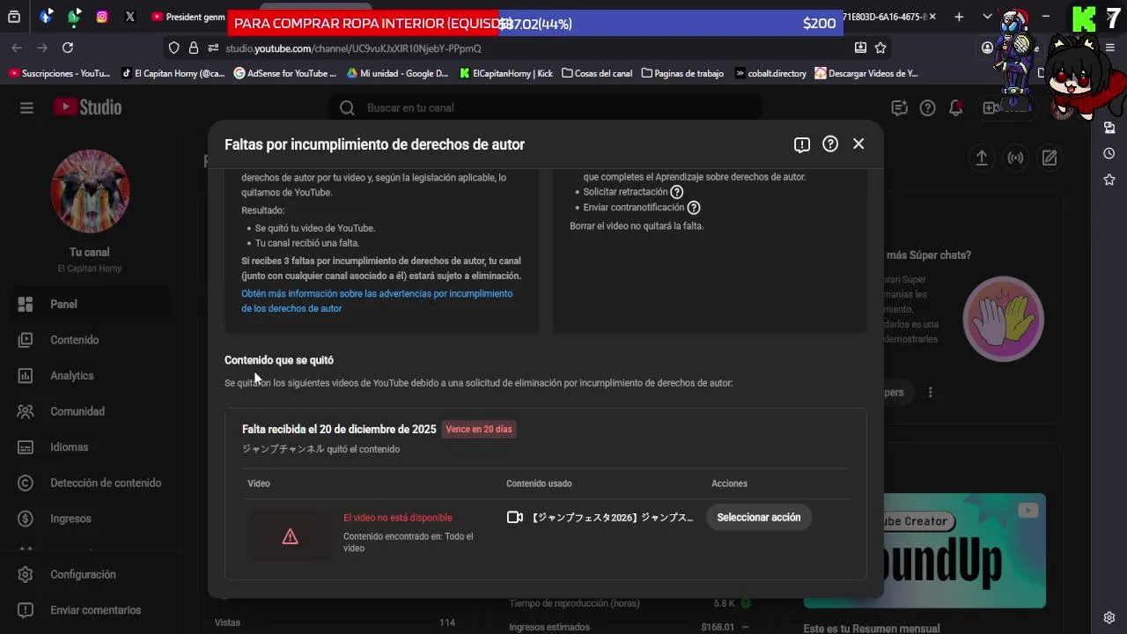Open the tab groups icon at the top left
The width and height of the screenshot is (1127, 634).
(x=14, y=16)
